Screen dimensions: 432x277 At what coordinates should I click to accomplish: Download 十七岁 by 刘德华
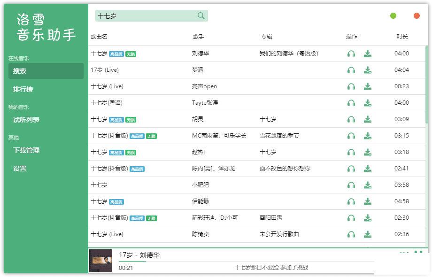click(368, 54)
